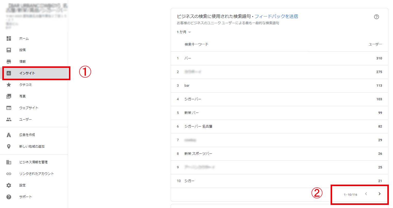Open the 1か月 period dropdown
This screenshot has height=208, width=393.
181,32
